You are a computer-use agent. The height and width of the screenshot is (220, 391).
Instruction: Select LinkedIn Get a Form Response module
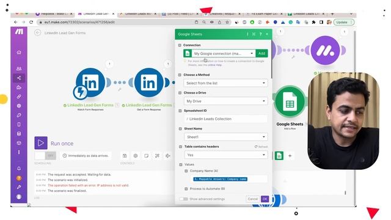149,82
